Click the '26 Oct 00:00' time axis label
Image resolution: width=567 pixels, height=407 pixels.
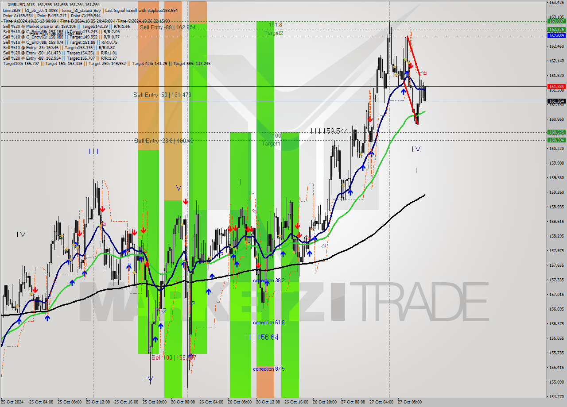pyautogui.click(x=183, y=402)
